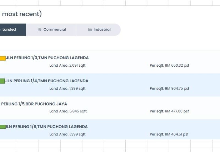Select the Industrial property tab
This screenshot has width=220, height=152.
pyautogui.click(x=99, y=29)
